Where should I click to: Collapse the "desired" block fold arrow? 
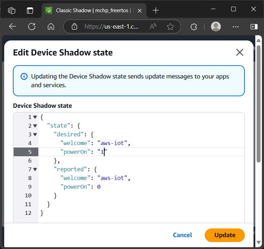[35, 135]
